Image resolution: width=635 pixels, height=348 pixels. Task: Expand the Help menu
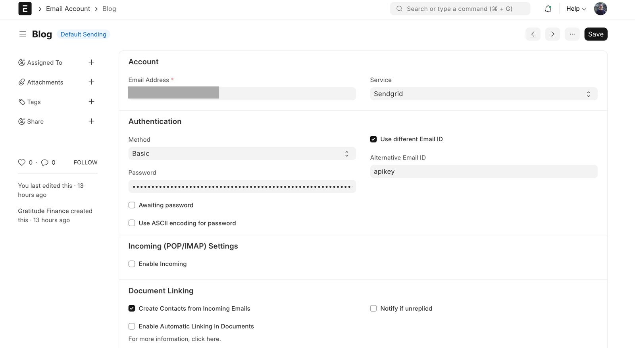click(576, 9)
